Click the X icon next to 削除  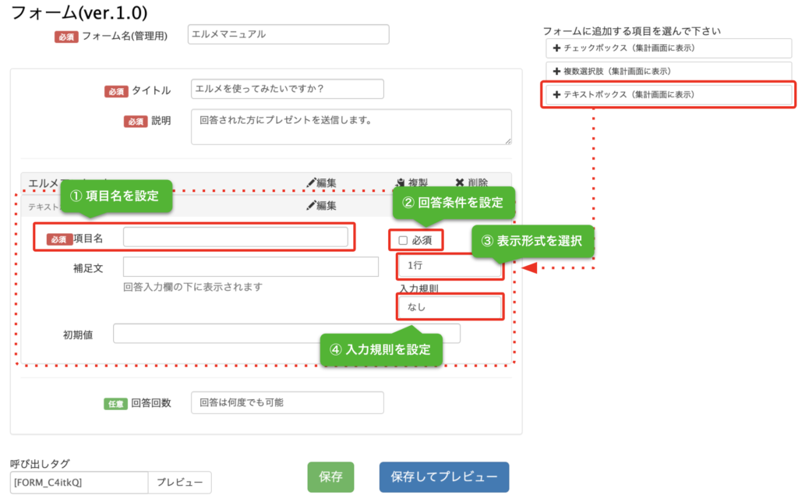(x=460, y=182)
